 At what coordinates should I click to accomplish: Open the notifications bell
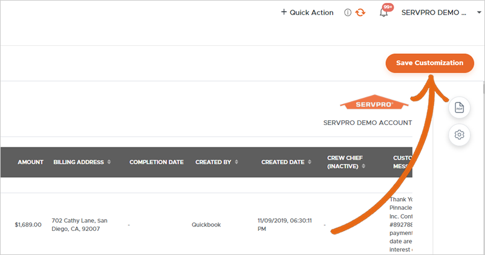click(383, 13)
